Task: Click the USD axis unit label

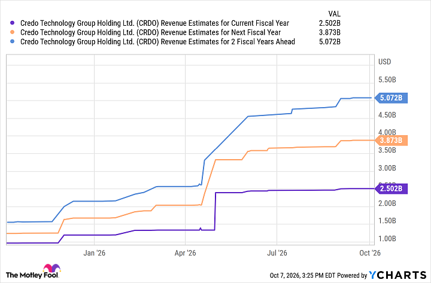Action: click(384, 62)
